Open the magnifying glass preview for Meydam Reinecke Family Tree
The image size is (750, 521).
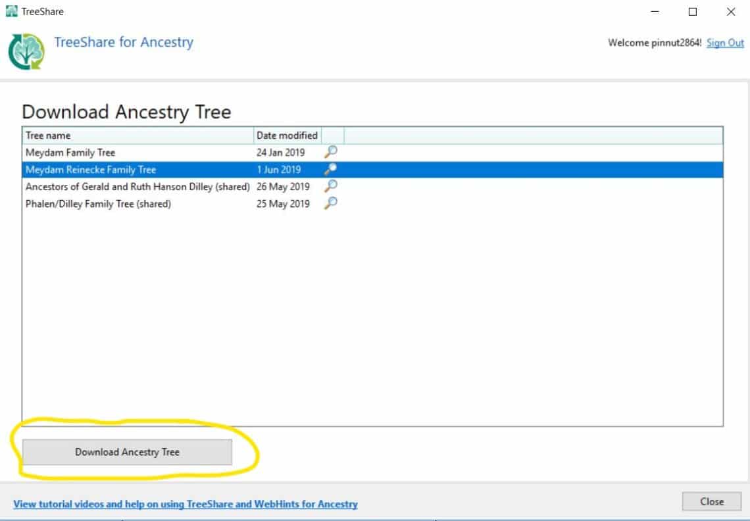tap(331, 168)
